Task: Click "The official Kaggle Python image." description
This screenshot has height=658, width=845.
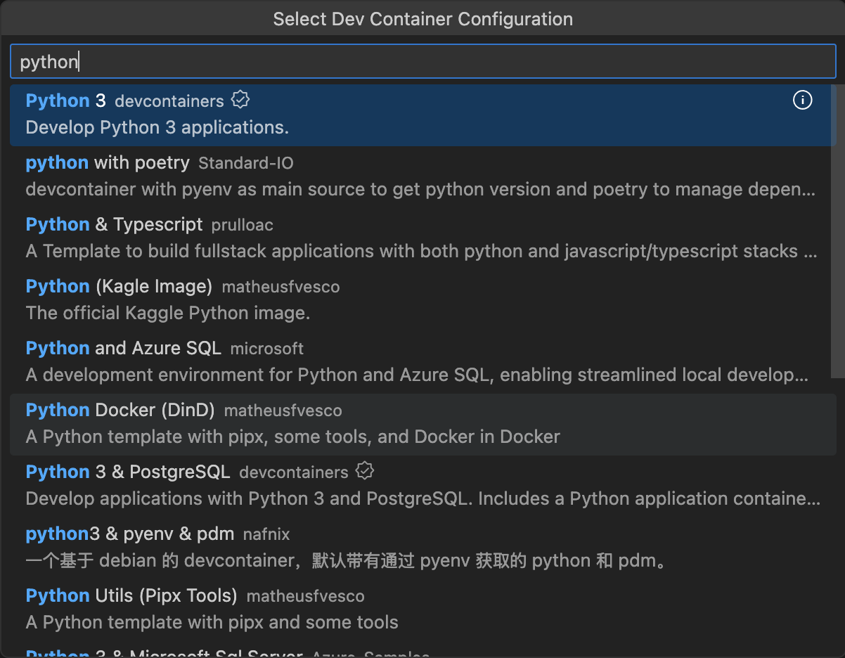Action: 168,314
